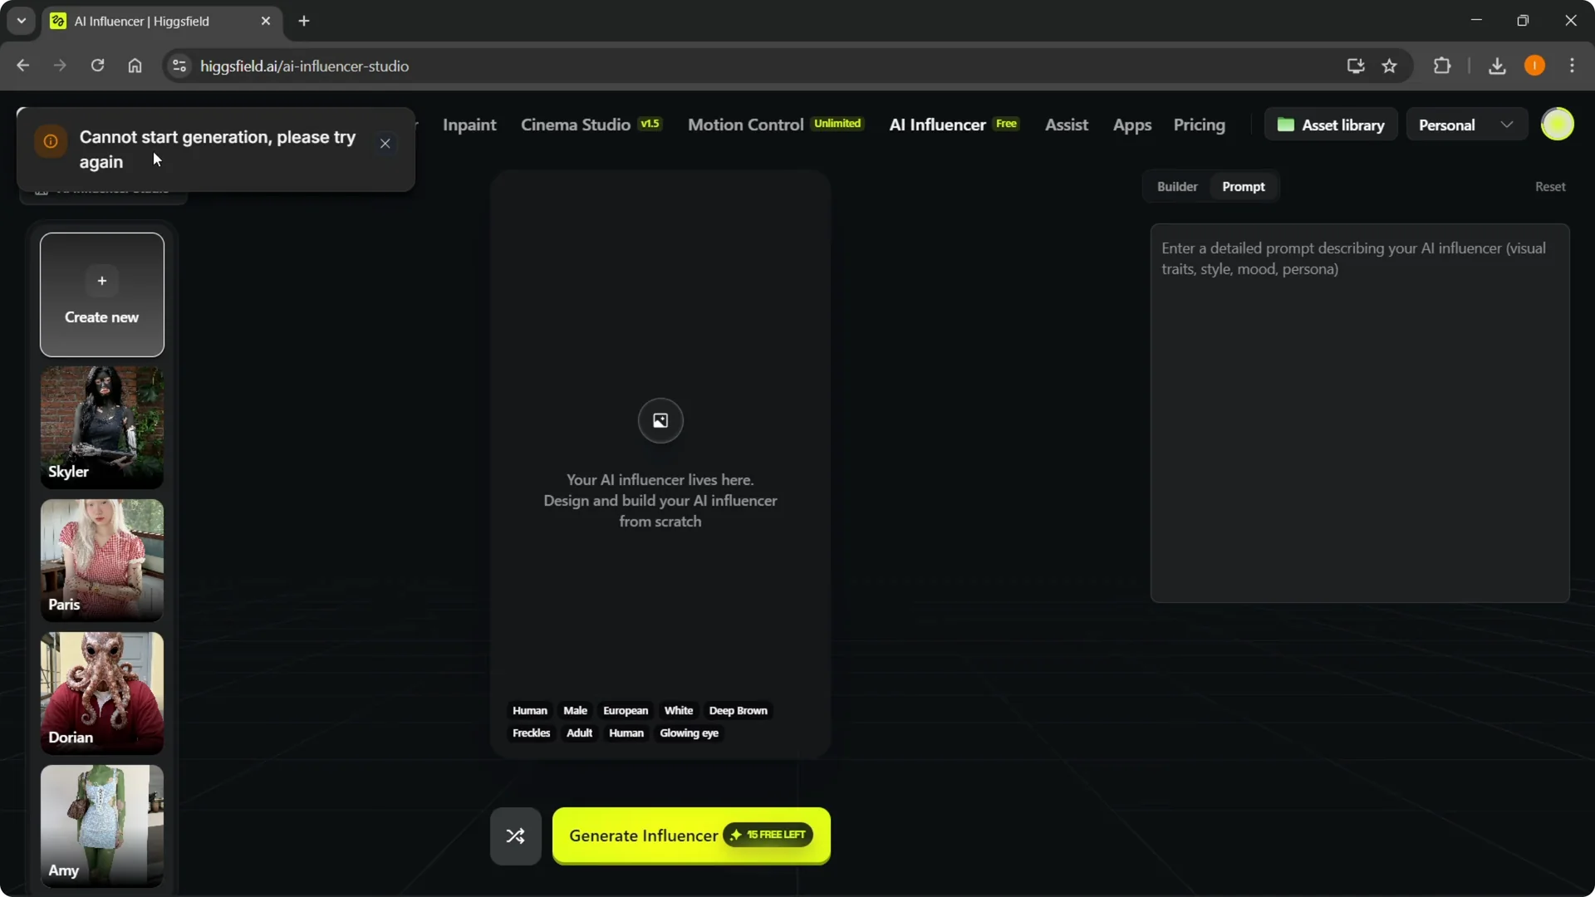Viewport: 1595px width, 897px height.
Task: Toggle the Glowing eye trait tag
Action: [689, 733]
